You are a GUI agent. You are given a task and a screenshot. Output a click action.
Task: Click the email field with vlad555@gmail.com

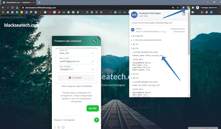pyautogui.click(x=76, y=60)
